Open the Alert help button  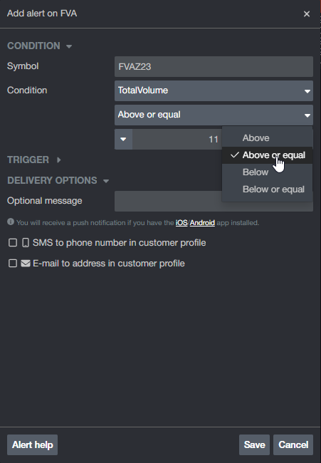pyautogui.click(x=33, y=444)
